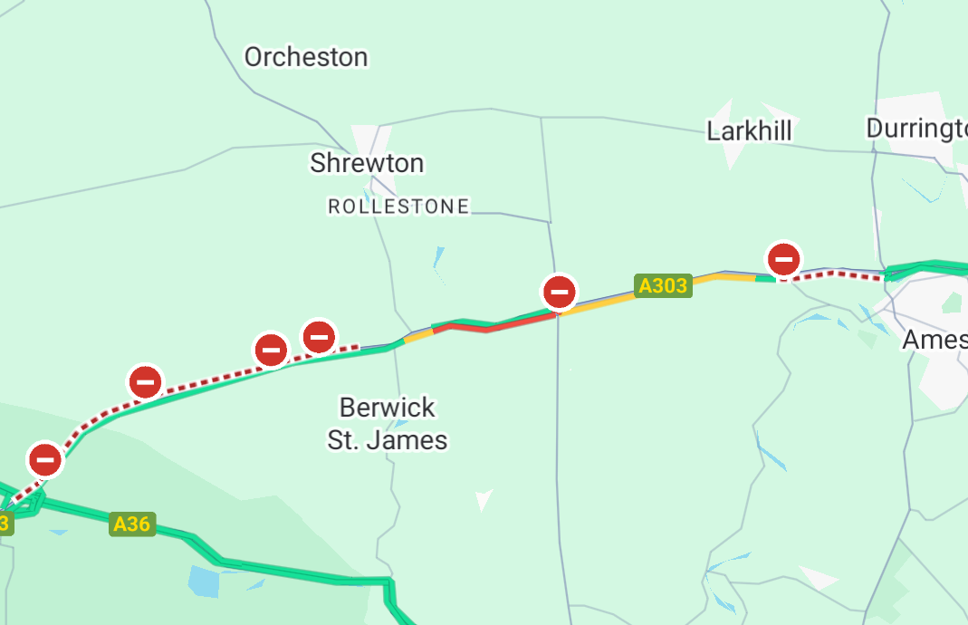The width and height of the screenshot is (968, 625).
Task: Click the Shrewton place label
Action: pos(367,163)
